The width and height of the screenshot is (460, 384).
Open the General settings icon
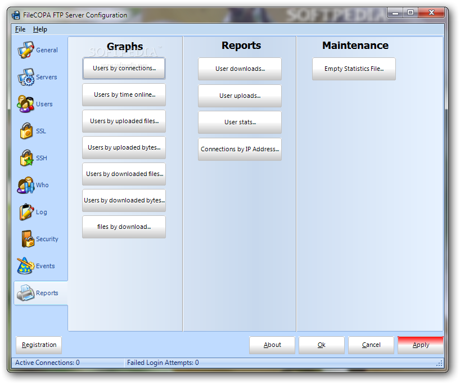pos(25,50)
